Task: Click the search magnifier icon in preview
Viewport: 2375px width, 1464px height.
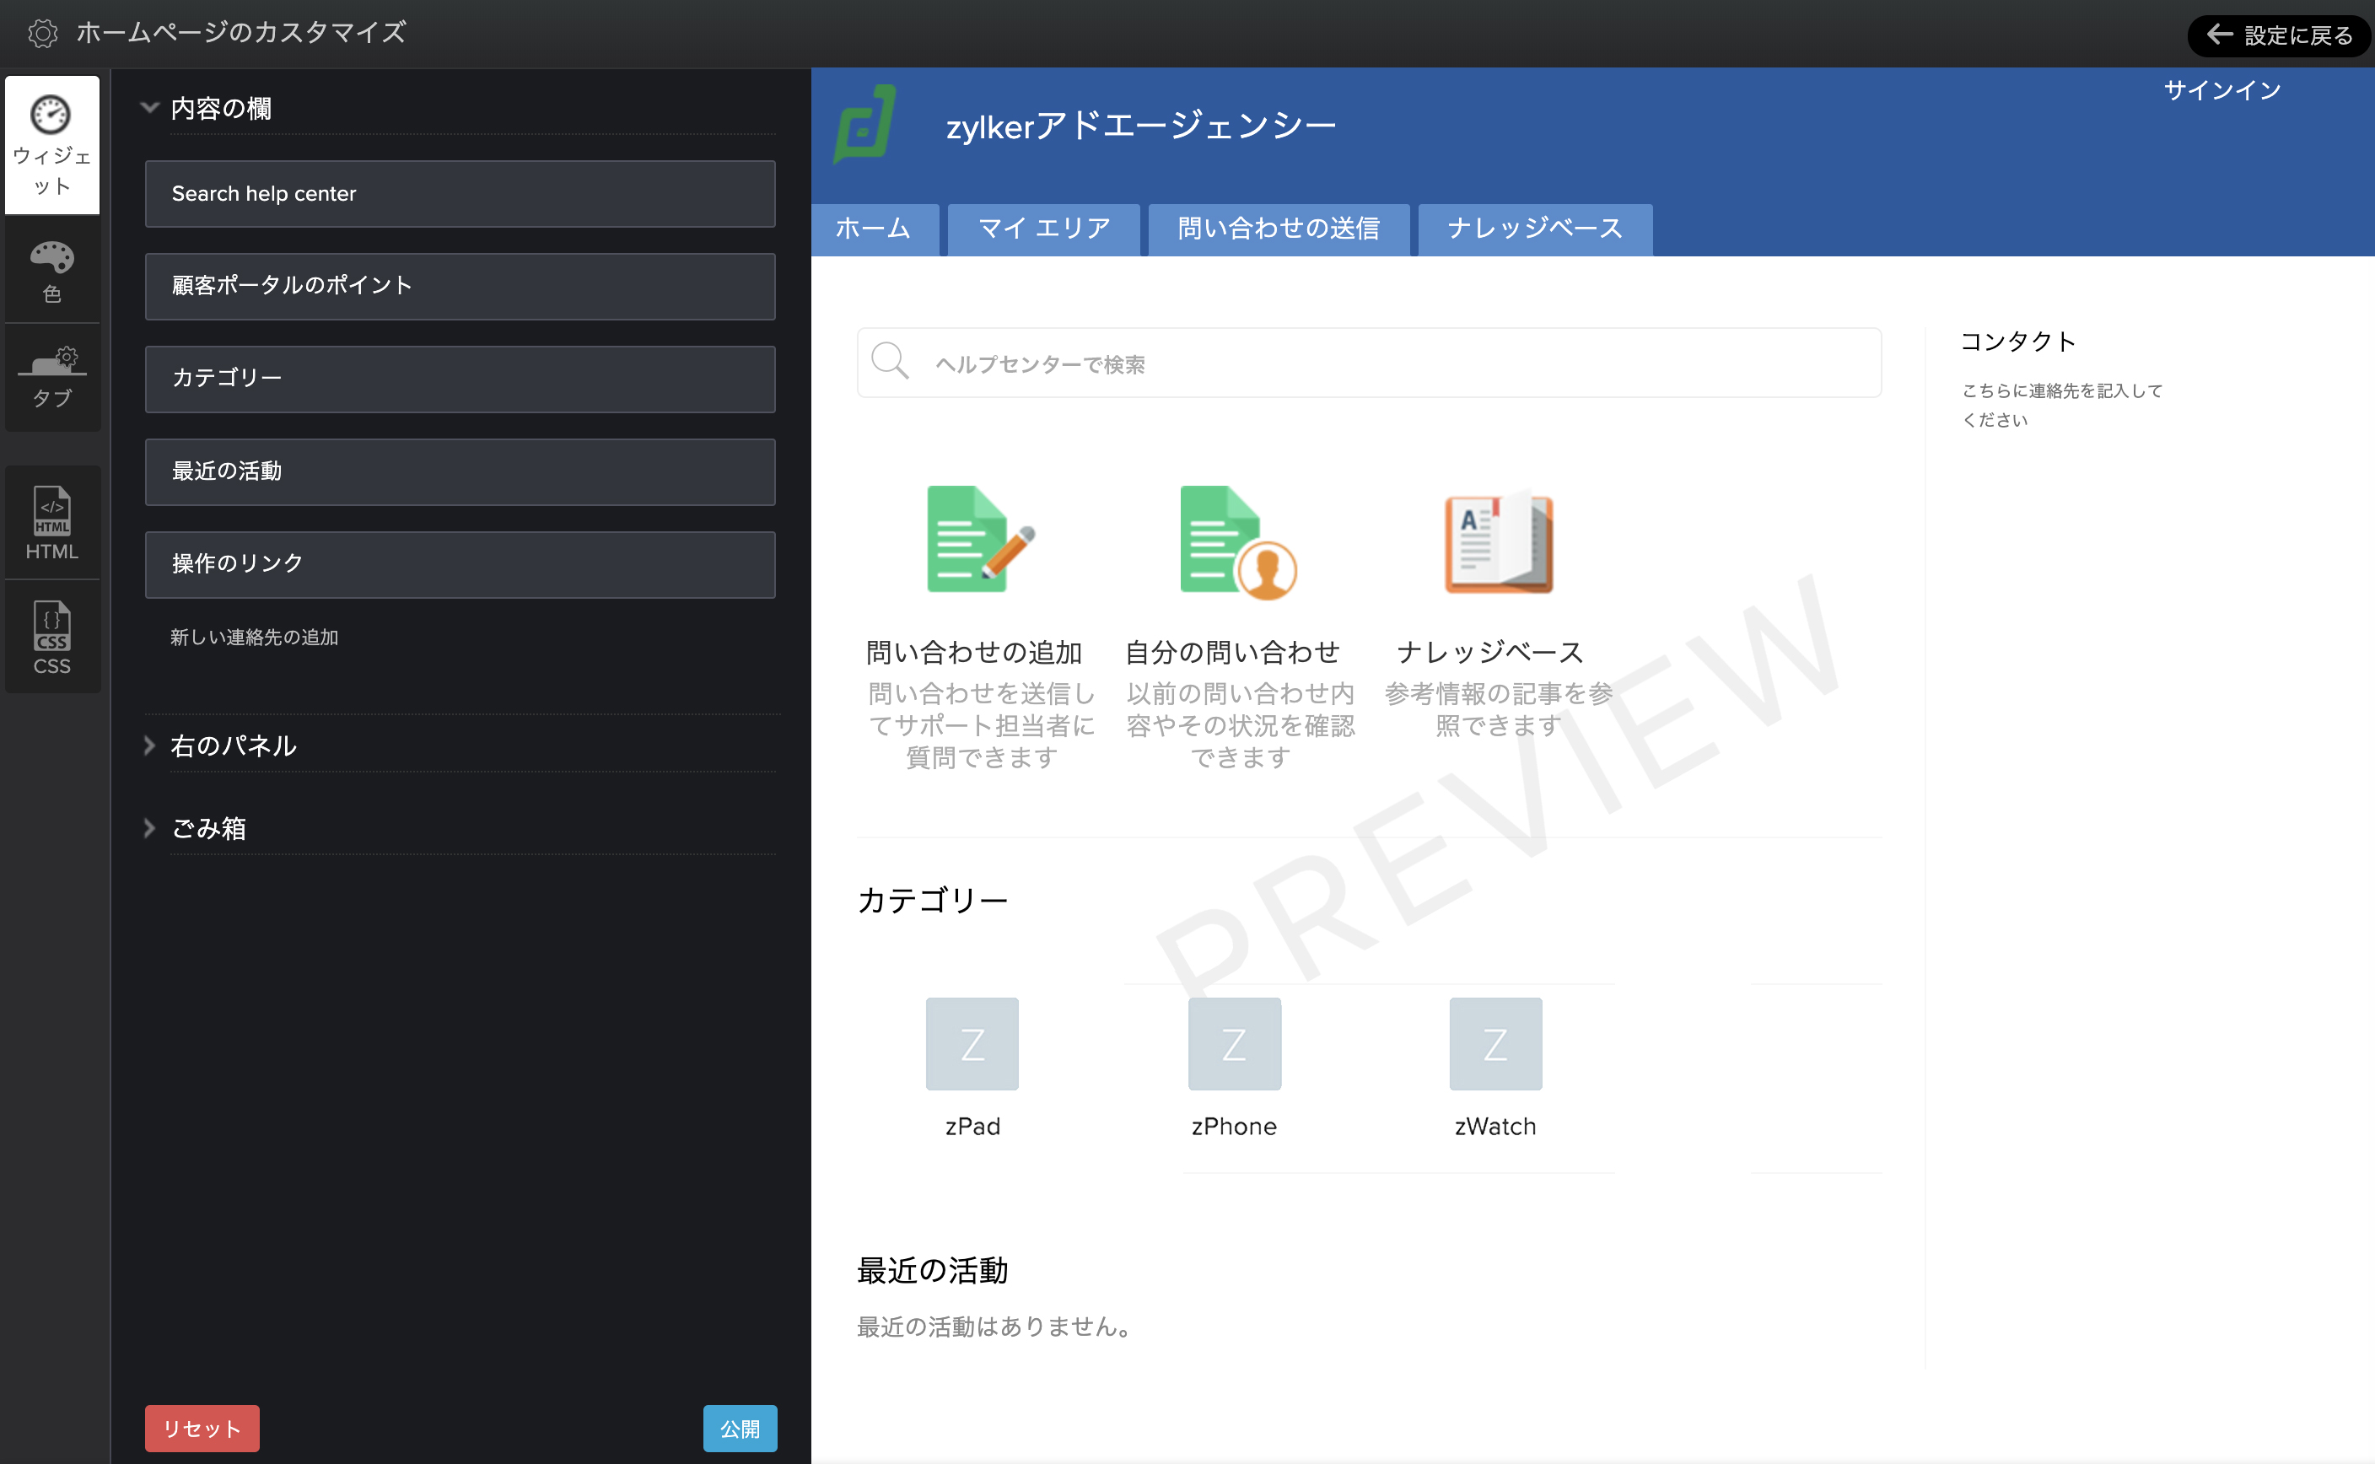Action: click(x=890, y=361)
